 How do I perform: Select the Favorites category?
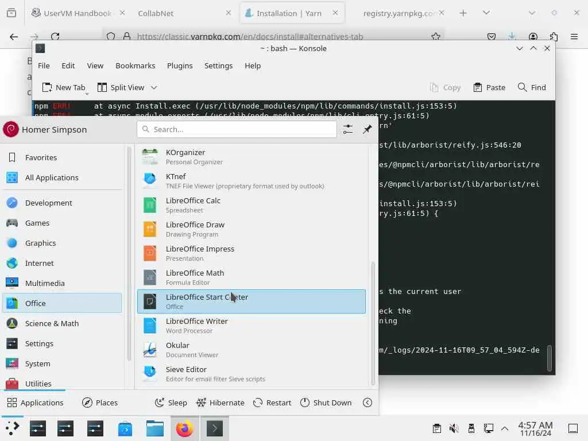click(62, 157)
